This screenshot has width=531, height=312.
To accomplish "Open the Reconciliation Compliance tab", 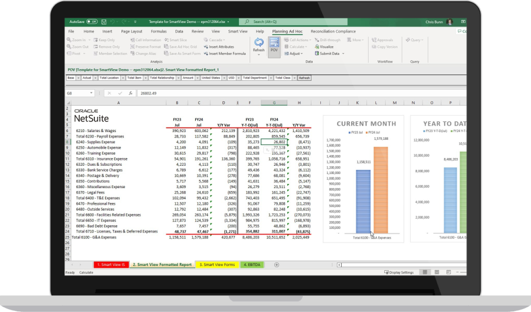I will tap(333, 31).
